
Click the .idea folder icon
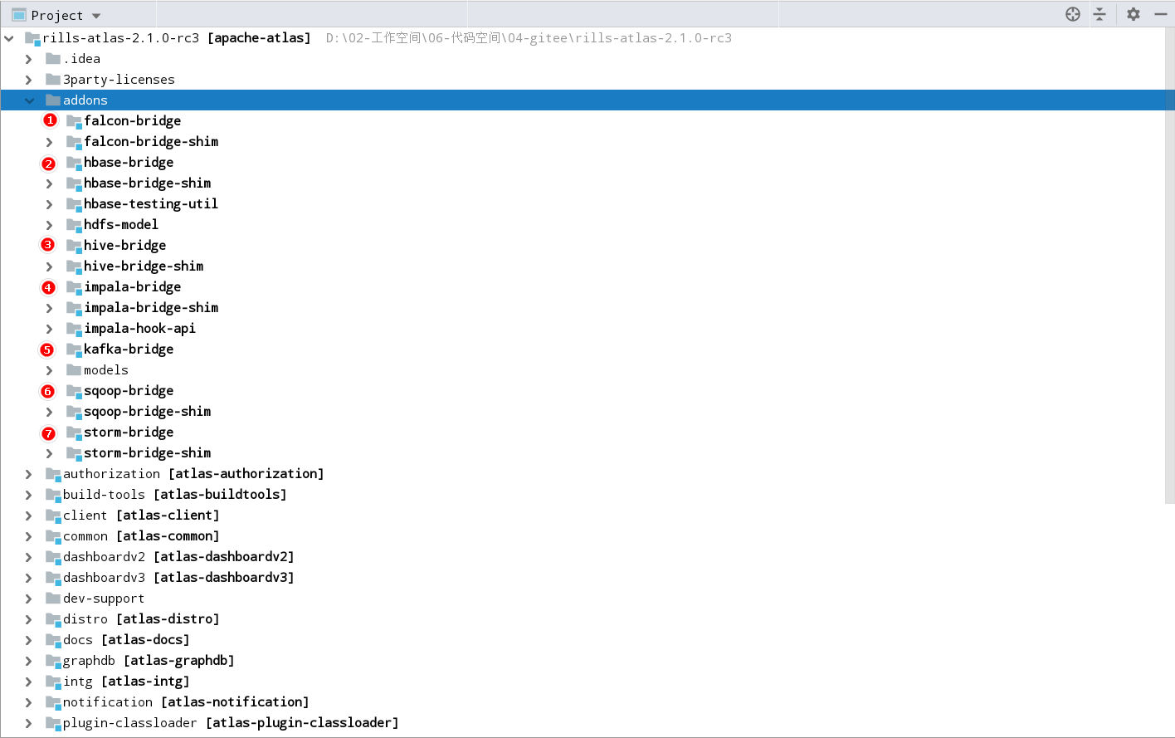click(53, 58)
